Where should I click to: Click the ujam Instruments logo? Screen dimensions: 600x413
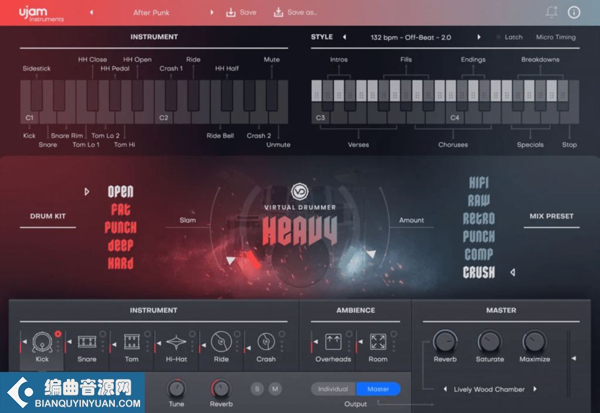pos(42,13)
